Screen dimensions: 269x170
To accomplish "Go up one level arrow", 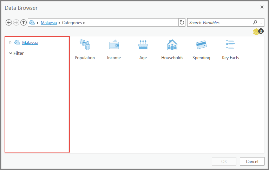I will pos(24,22).
